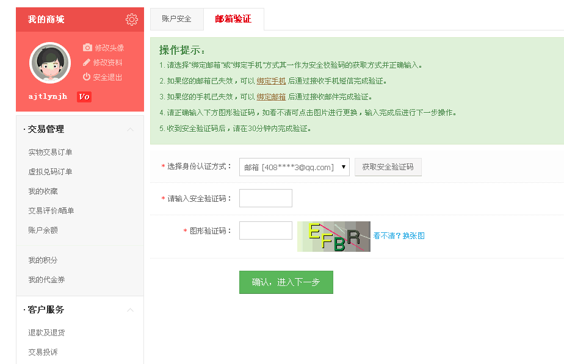Screen dimensions: 564x364
Task: Click username ajtlynjh
Action: [48, 96]
